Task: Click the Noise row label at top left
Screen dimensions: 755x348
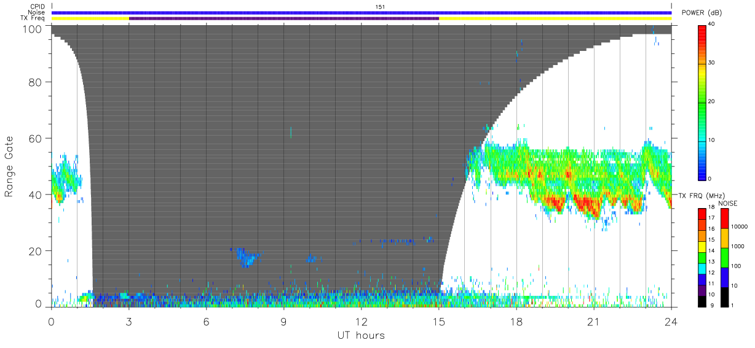Action: coord(37,12)
